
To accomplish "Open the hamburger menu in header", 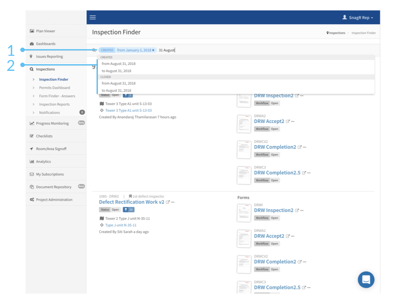I will point(93,17).
